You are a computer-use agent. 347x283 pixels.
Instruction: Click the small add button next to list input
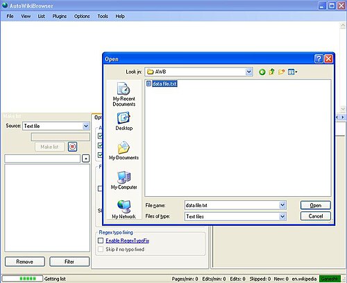[x=86, y=159]
